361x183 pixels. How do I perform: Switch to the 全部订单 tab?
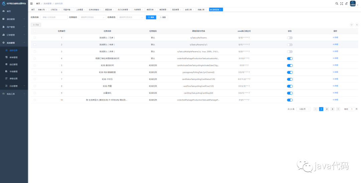point(190,10)
